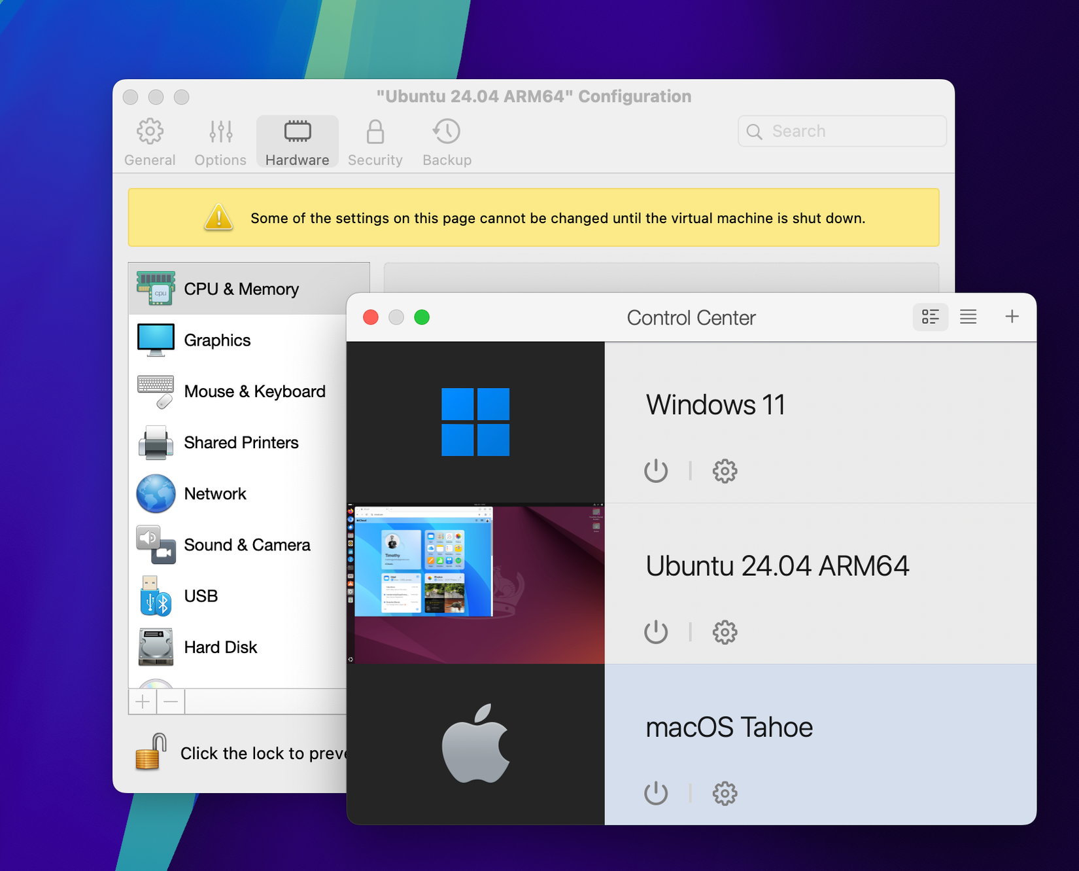Open Sound & Camera hardware settings
The height and width of the screenshot is (871, 1079).
point(154,544)
